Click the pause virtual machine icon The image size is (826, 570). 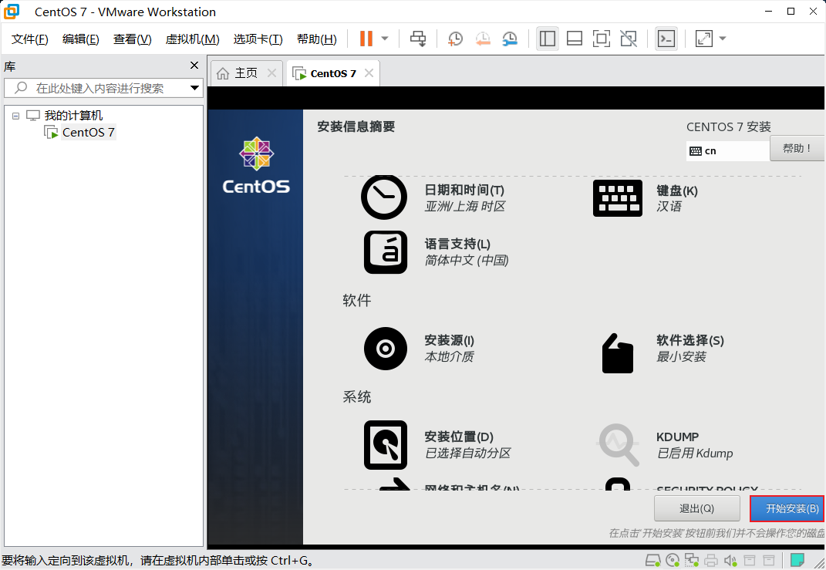coord(366,39)
